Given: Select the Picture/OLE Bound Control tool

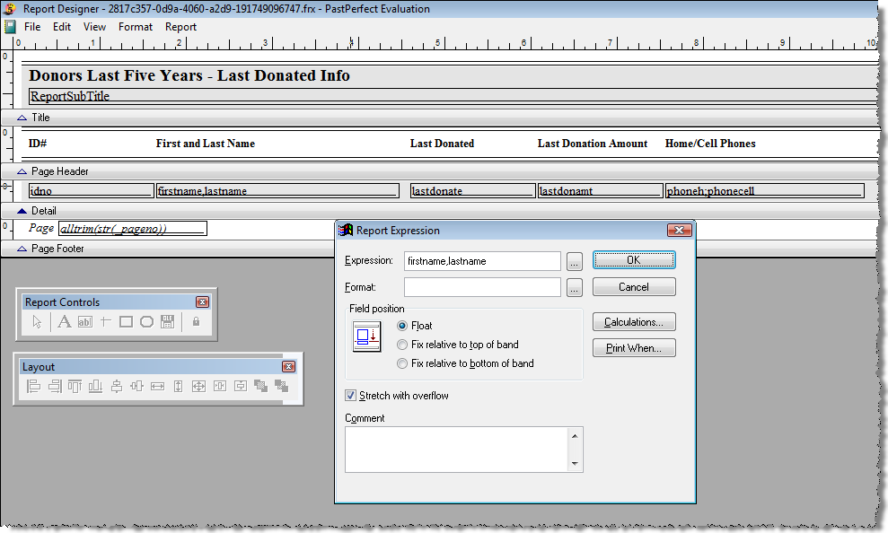Looking at the screenshot, I should click(x=168, y=322).
